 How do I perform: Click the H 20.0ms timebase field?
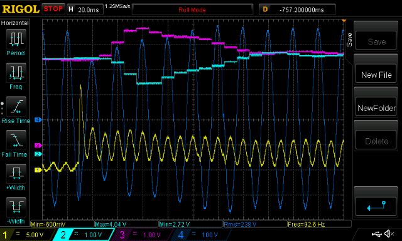coord(85,10)
